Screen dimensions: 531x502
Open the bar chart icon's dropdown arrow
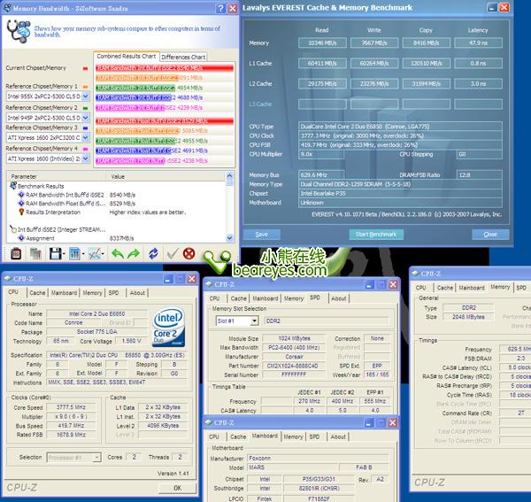pyautogui.click(x=83, y=253)
